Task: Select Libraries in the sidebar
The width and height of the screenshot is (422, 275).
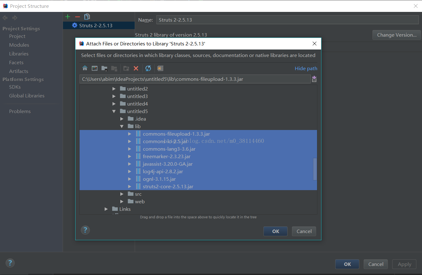Action: tap(19, 54)
